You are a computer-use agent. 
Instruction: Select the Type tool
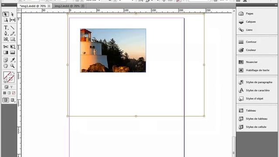(6, 27)
